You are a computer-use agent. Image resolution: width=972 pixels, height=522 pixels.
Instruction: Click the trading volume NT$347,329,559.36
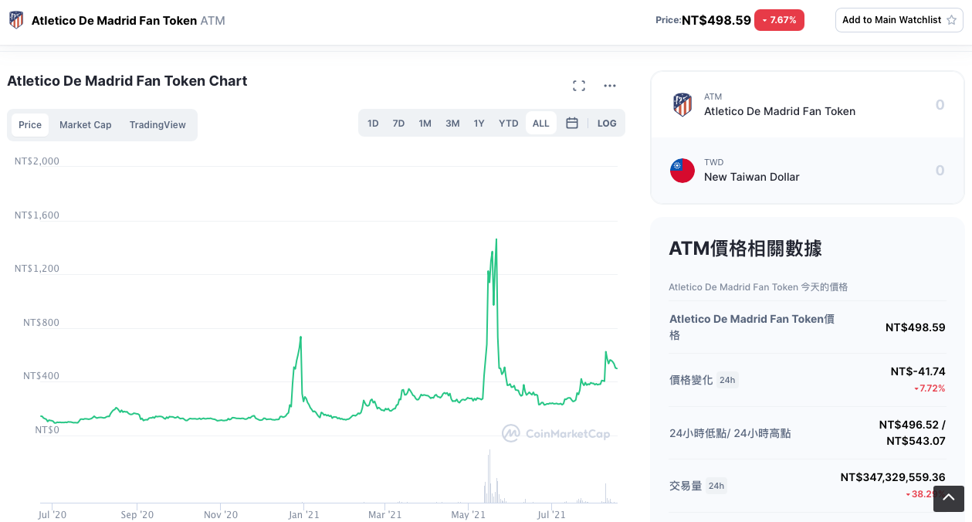[892, 477]
